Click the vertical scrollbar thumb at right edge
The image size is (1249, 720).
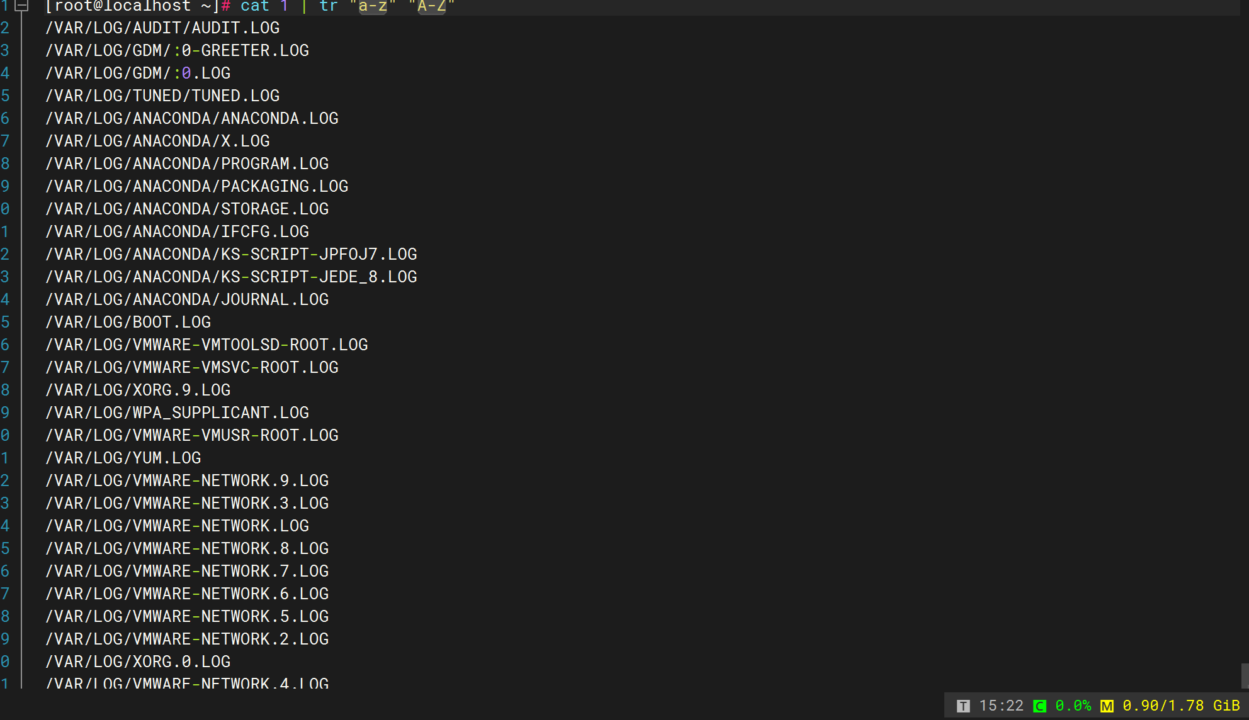pyautogui.click(x=1245, y=675)
